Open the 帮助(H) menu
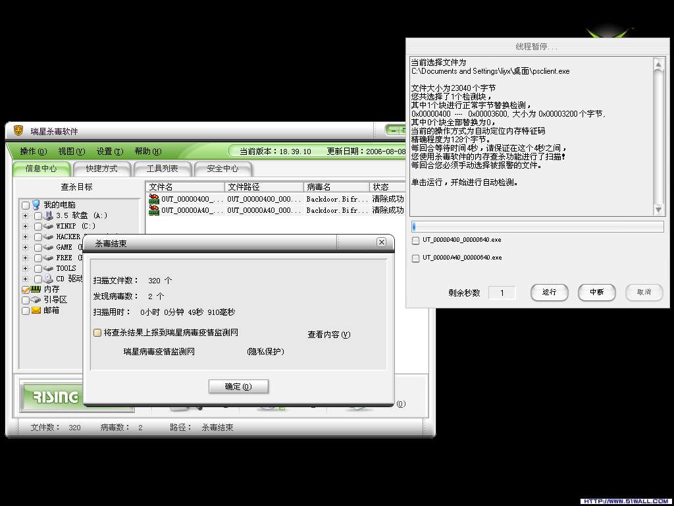 click(148, 152)
